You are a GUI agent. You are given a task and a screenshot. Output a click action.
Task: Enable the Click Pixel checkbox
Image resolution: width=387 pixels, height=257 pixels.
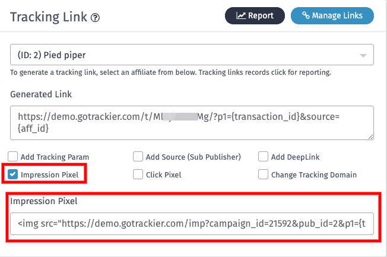tap(138, 174)
